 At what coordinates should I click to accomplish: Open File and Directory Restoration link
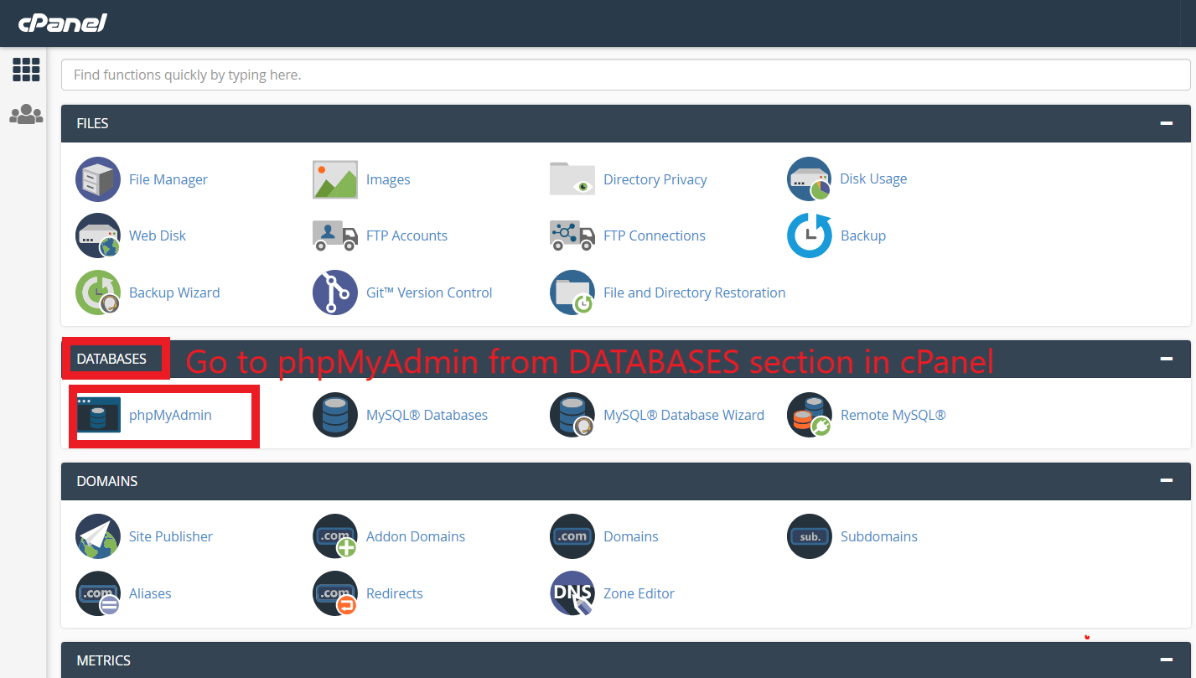pyautogui.click(x=695, y=292)
